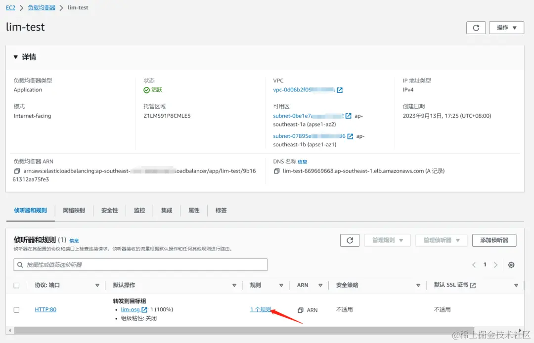This screenshot has width=534, height=343.
Task: Open external link icon for subnet-0be1e7
Action: click(x=348, y=116)
